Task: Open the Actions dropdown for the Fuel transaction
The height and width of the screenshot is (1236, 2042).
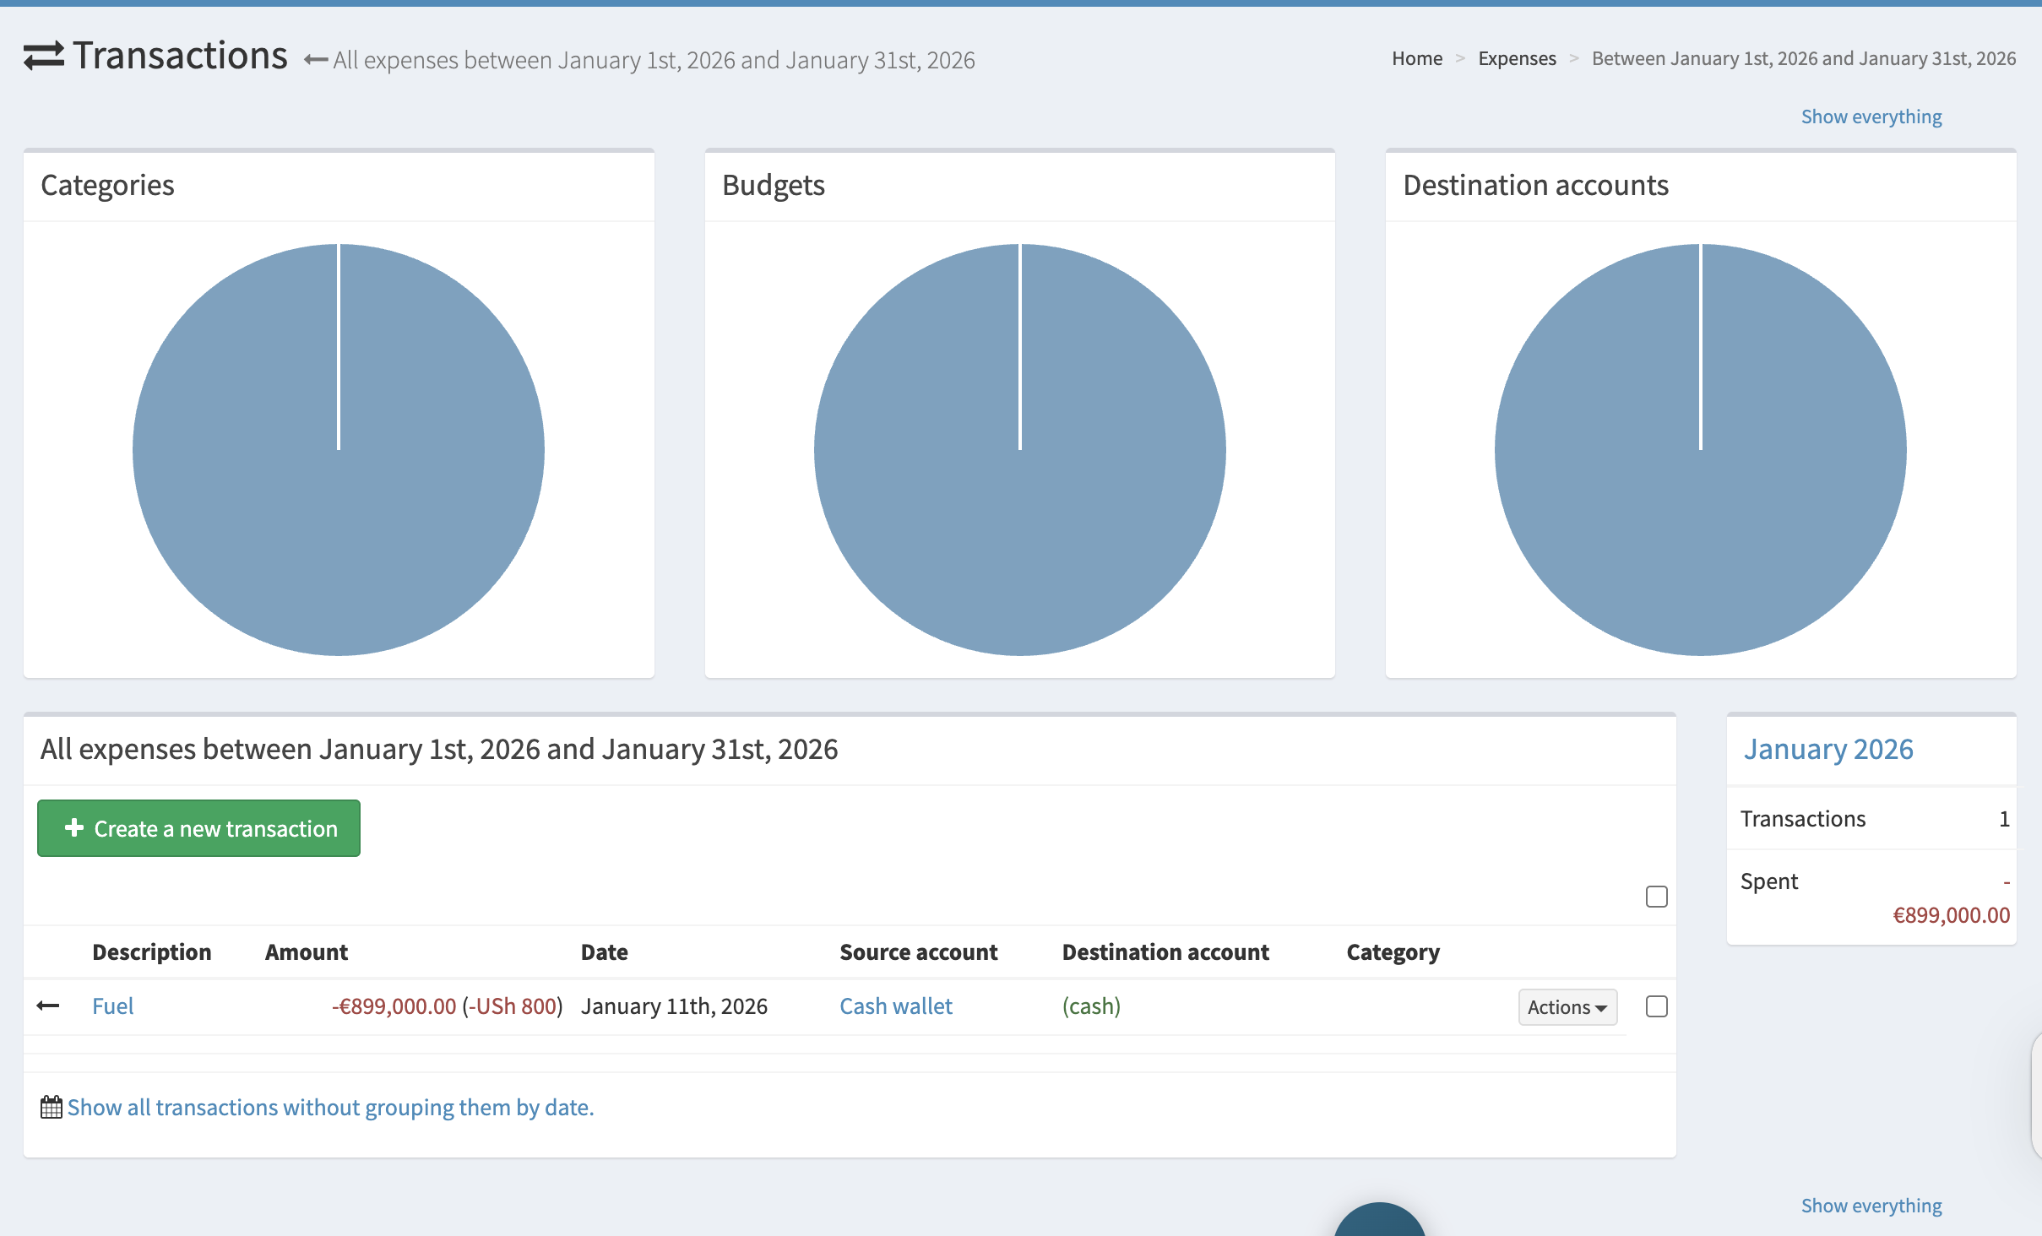Action: (x=1566, y=1006)
